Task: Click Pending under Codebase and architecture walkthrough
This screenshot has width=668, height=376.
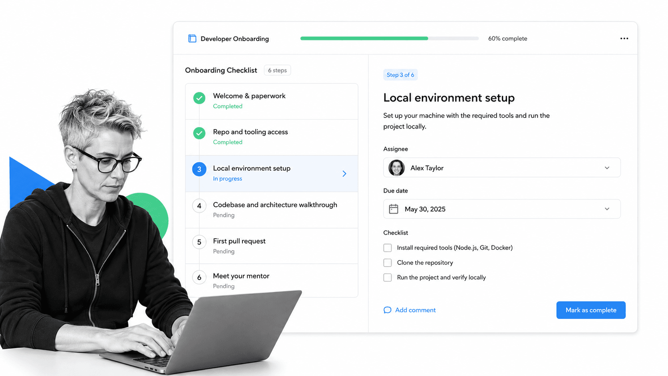Action: [224, 215]
